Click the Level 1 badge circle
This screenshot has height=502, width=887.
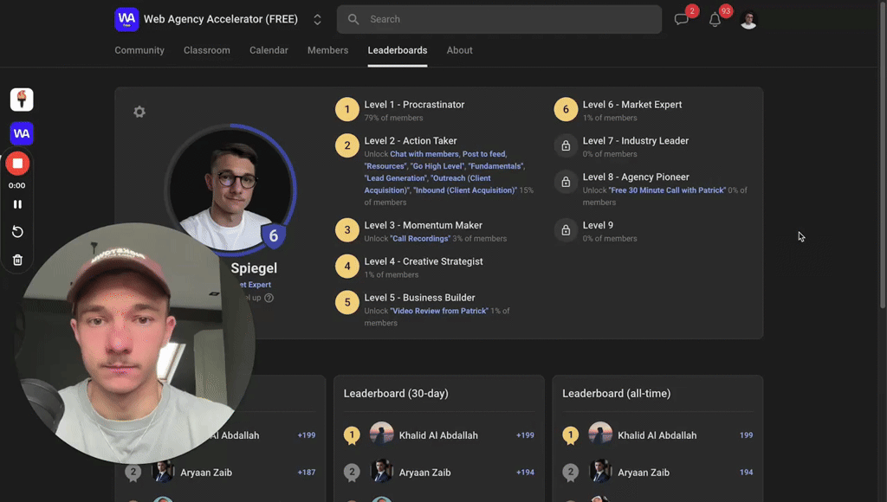point(347,109)
